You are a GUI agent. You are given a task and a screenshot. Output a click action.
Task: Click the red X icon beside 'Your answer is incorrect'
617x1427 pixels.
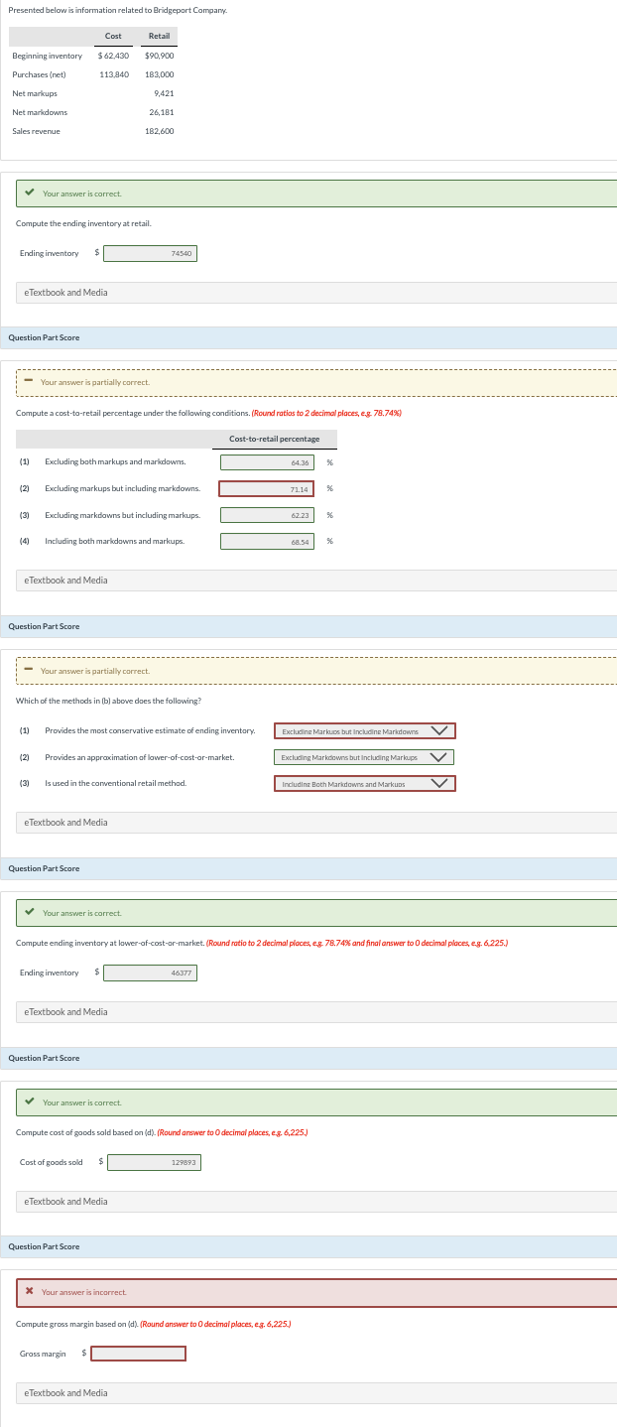pyautogui.click(x=30, y=1292)
